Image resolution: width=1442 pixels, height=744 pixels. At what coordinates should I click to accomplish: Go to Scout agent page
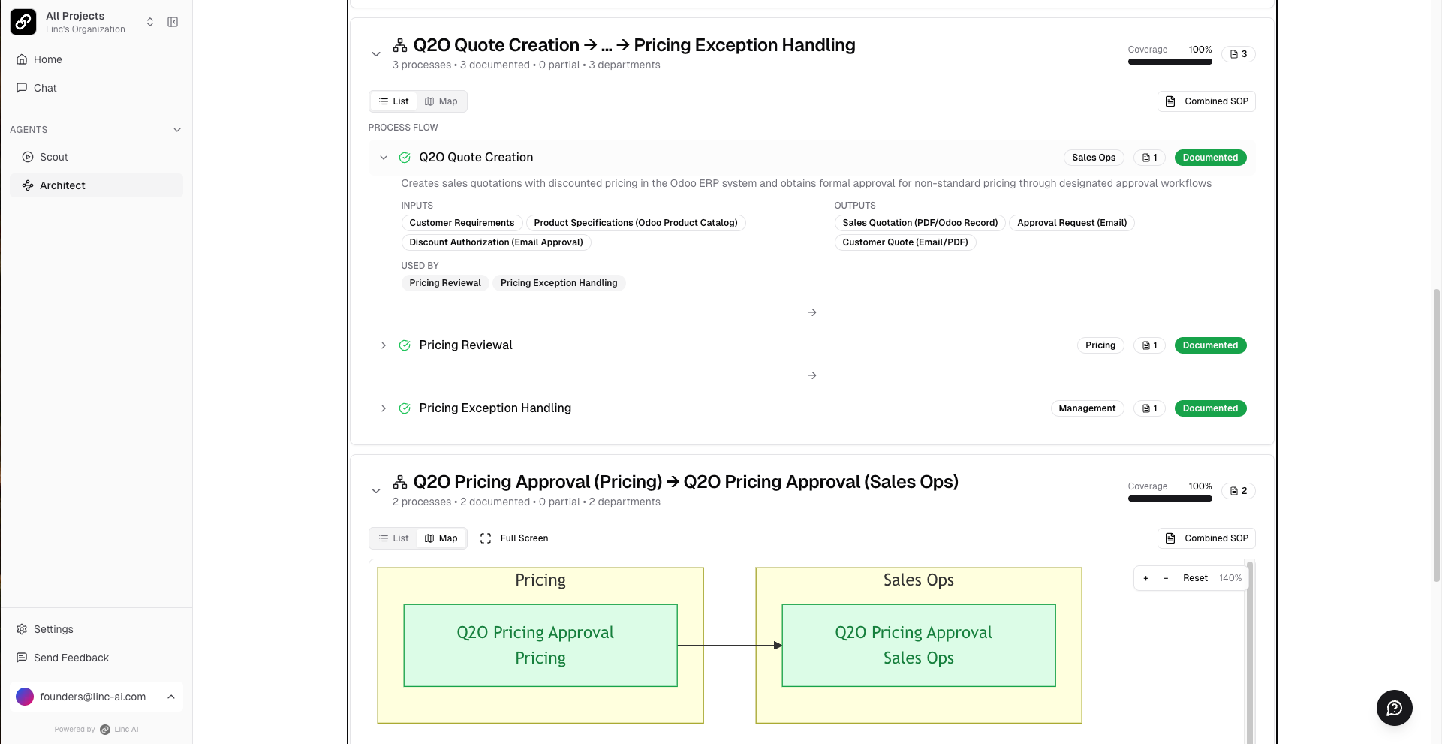(x=54, y=157)
